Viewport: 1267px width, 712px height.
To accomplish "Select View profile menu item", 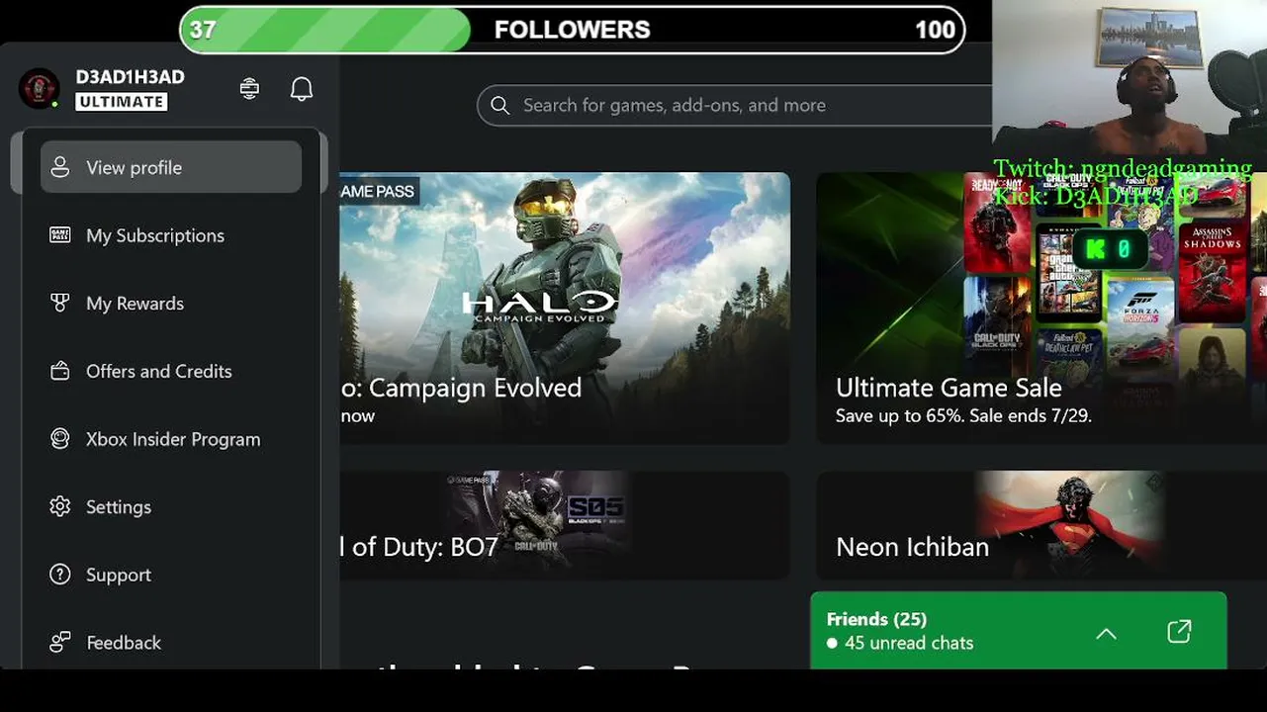I will click(x=171, y=167).
